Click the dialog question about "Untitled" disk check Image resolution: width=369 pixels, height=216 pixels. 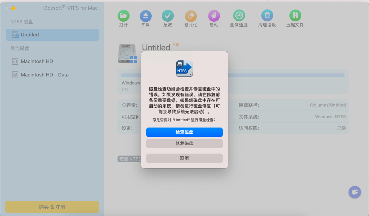[184, 120]
